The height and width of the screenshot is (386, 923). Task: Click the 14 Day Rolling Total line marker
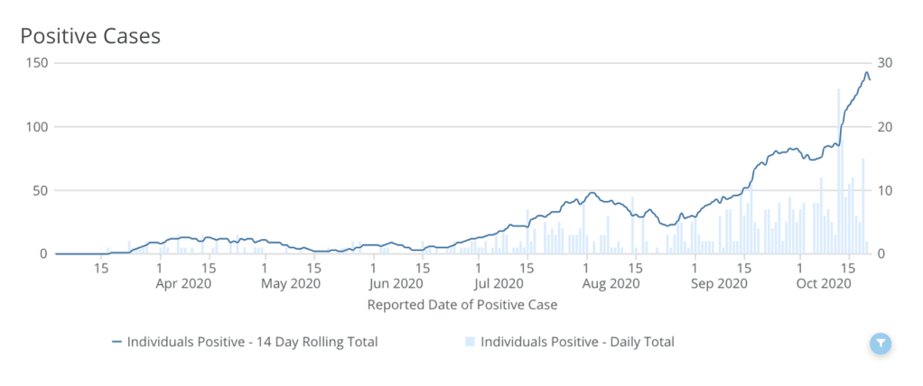(117, 342)
